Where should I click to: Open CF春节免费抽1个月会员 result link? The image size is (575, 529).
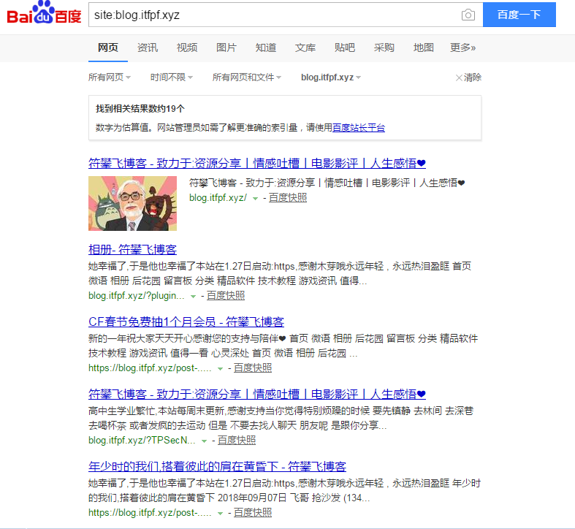(x=186, y=322)
